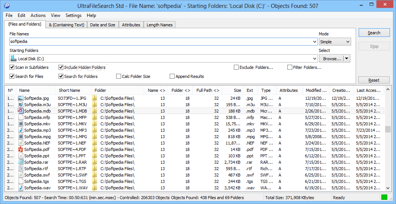Open the Edit menu
396x204 pixels.
[21, 15]
